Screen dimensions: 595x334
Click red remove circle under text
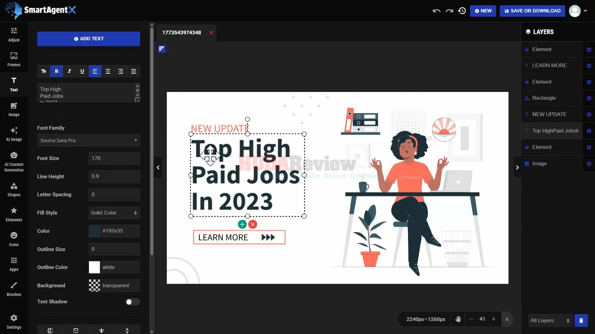point(253,224)
